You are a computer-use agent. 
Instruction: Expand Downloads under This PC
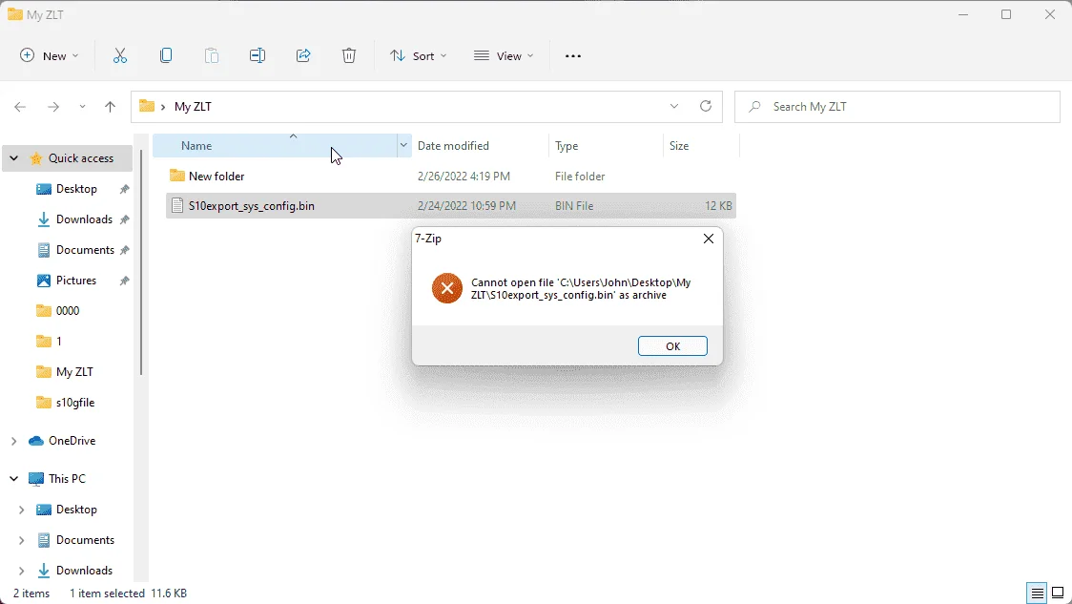point(21,571)
